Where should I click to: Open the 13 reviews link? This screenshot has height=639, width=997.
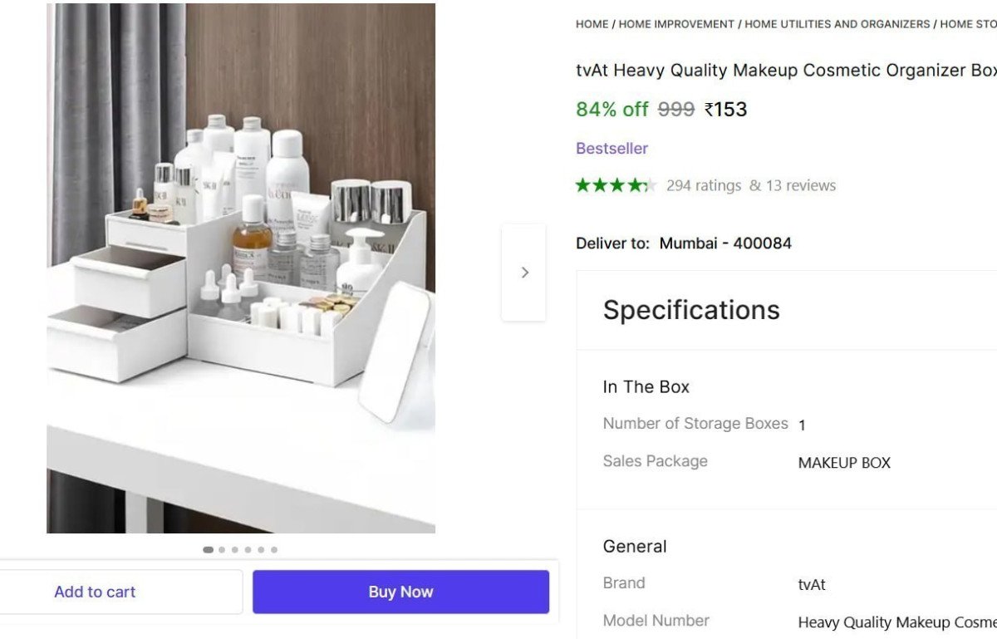pos(800,184)
